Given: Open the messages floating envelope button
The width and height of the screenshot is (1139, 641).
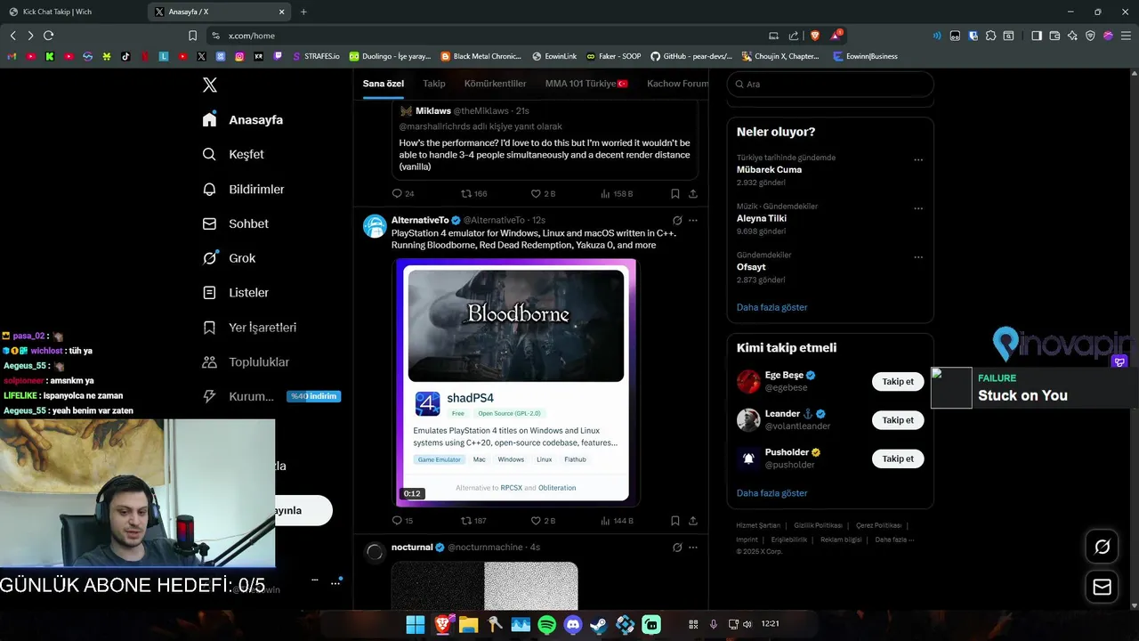Looking at the screenshot, I should [x=1102, y=587].
